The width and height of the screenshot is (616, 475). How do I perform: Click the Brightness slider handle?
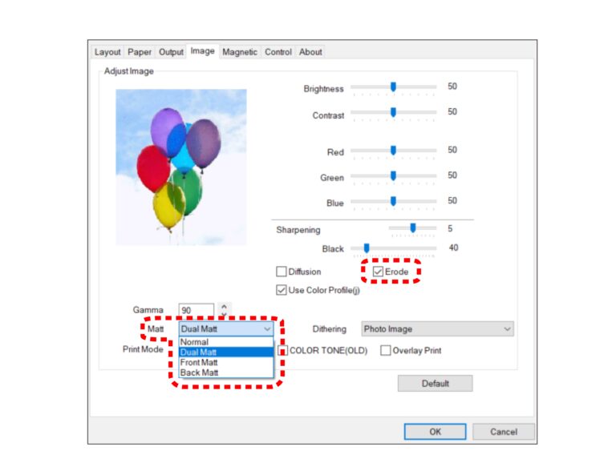(x=393, y=87)
